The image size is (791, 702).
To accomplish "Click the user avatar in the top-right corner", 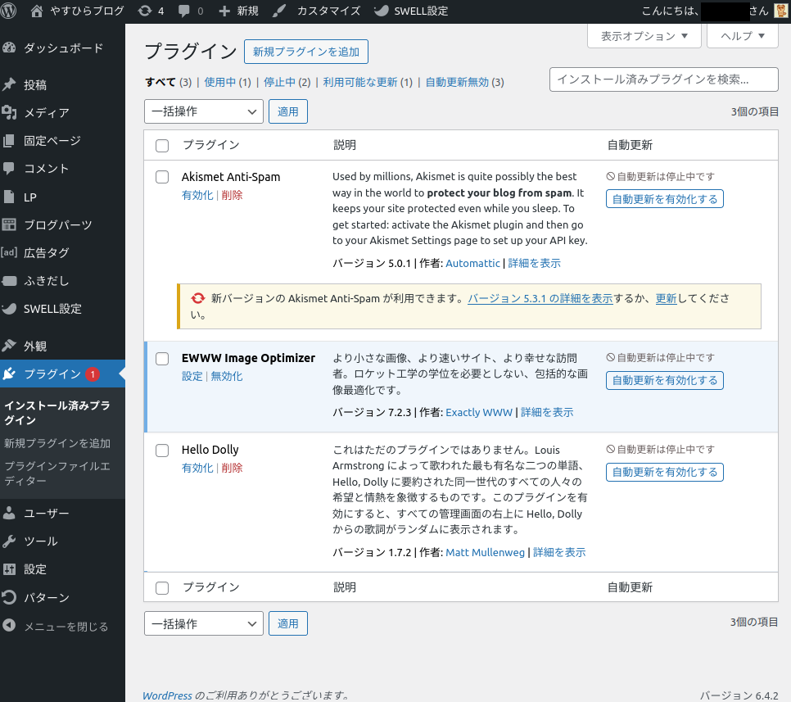I will pos(780,11).
